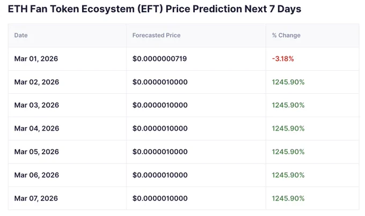Click the Mar 07 1245.90% change value
The image size is (365, 216).
click(288, 198)
